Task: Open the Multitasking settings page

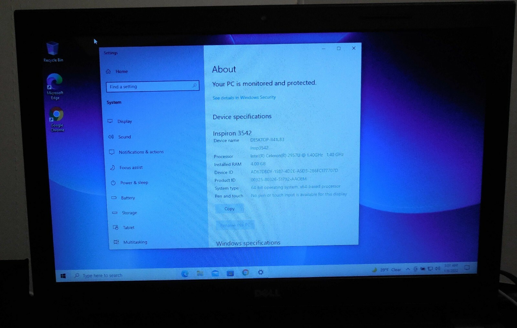Action: (130, 242)
